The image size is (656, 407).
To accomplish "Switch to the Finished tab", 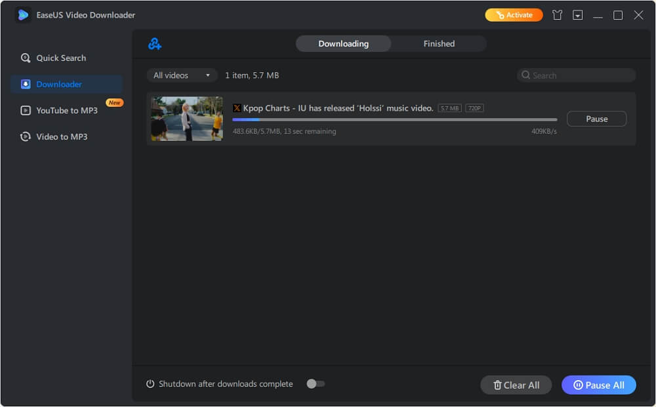I will tap(439, 43).
